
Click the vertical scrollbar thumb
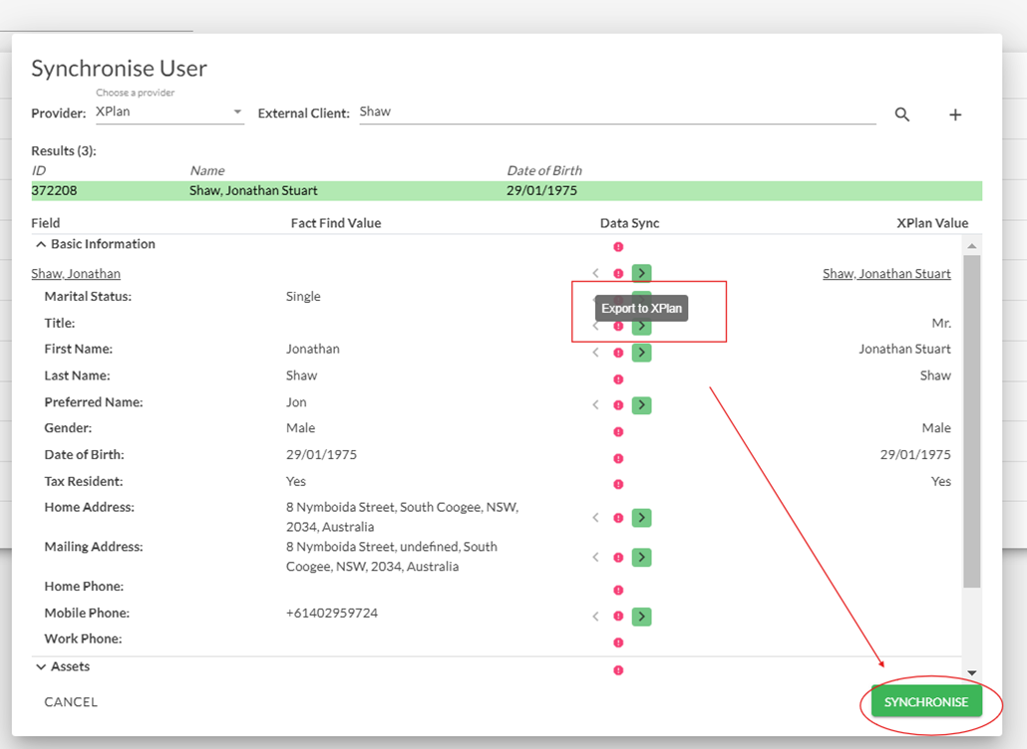pyautogui.click(x=972, y=422)
